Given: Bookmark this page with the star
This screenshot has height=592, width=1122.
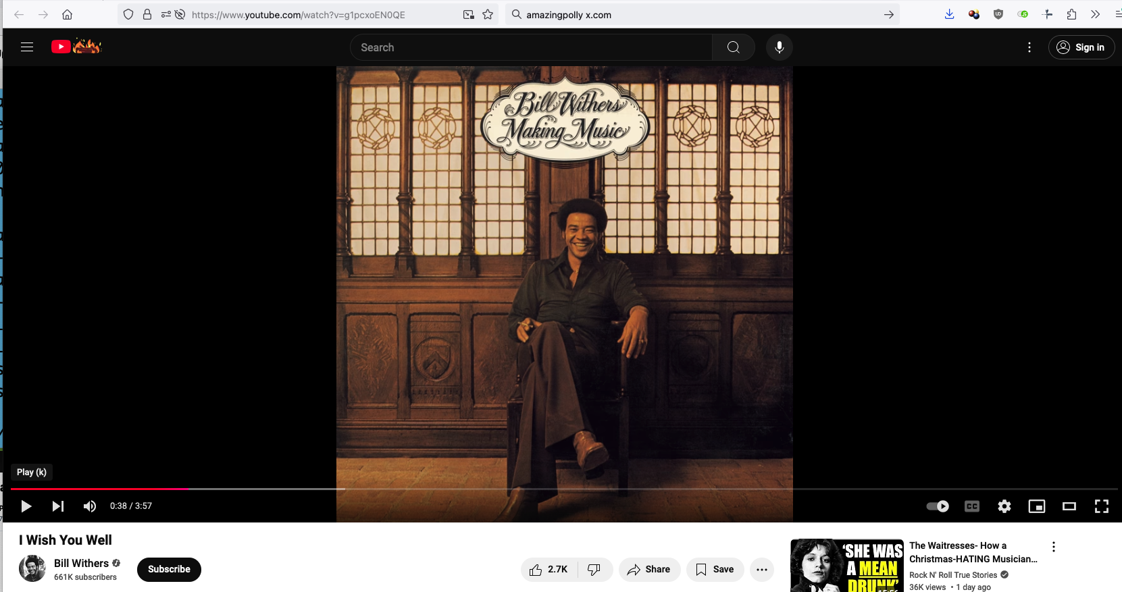Looking at the screenshot, I should pos(488,14).
